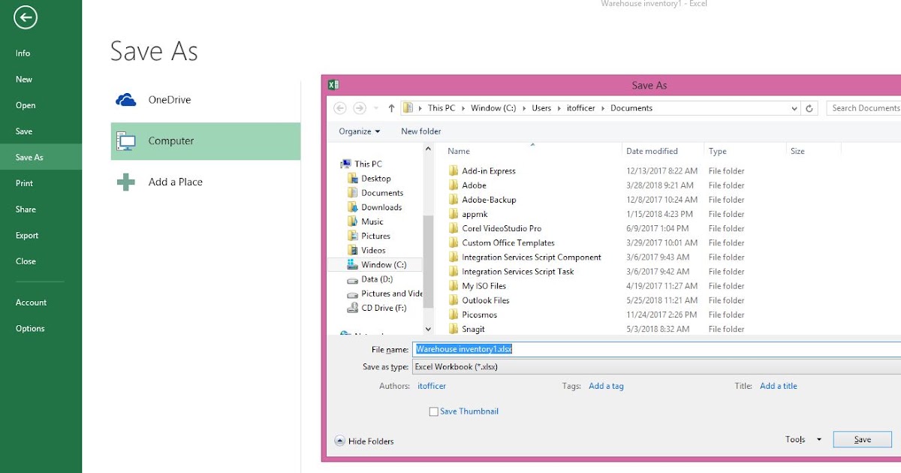The width and height of the screenshot is (901, 473).
Task: Click the Add a Place plus icon
Action: (125, 182)
